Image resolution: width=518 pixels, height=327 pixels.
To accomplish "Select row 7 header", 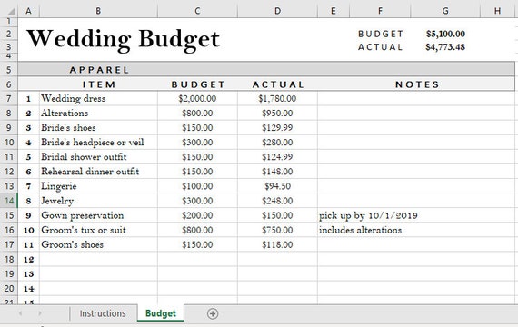I will (9, 98).
